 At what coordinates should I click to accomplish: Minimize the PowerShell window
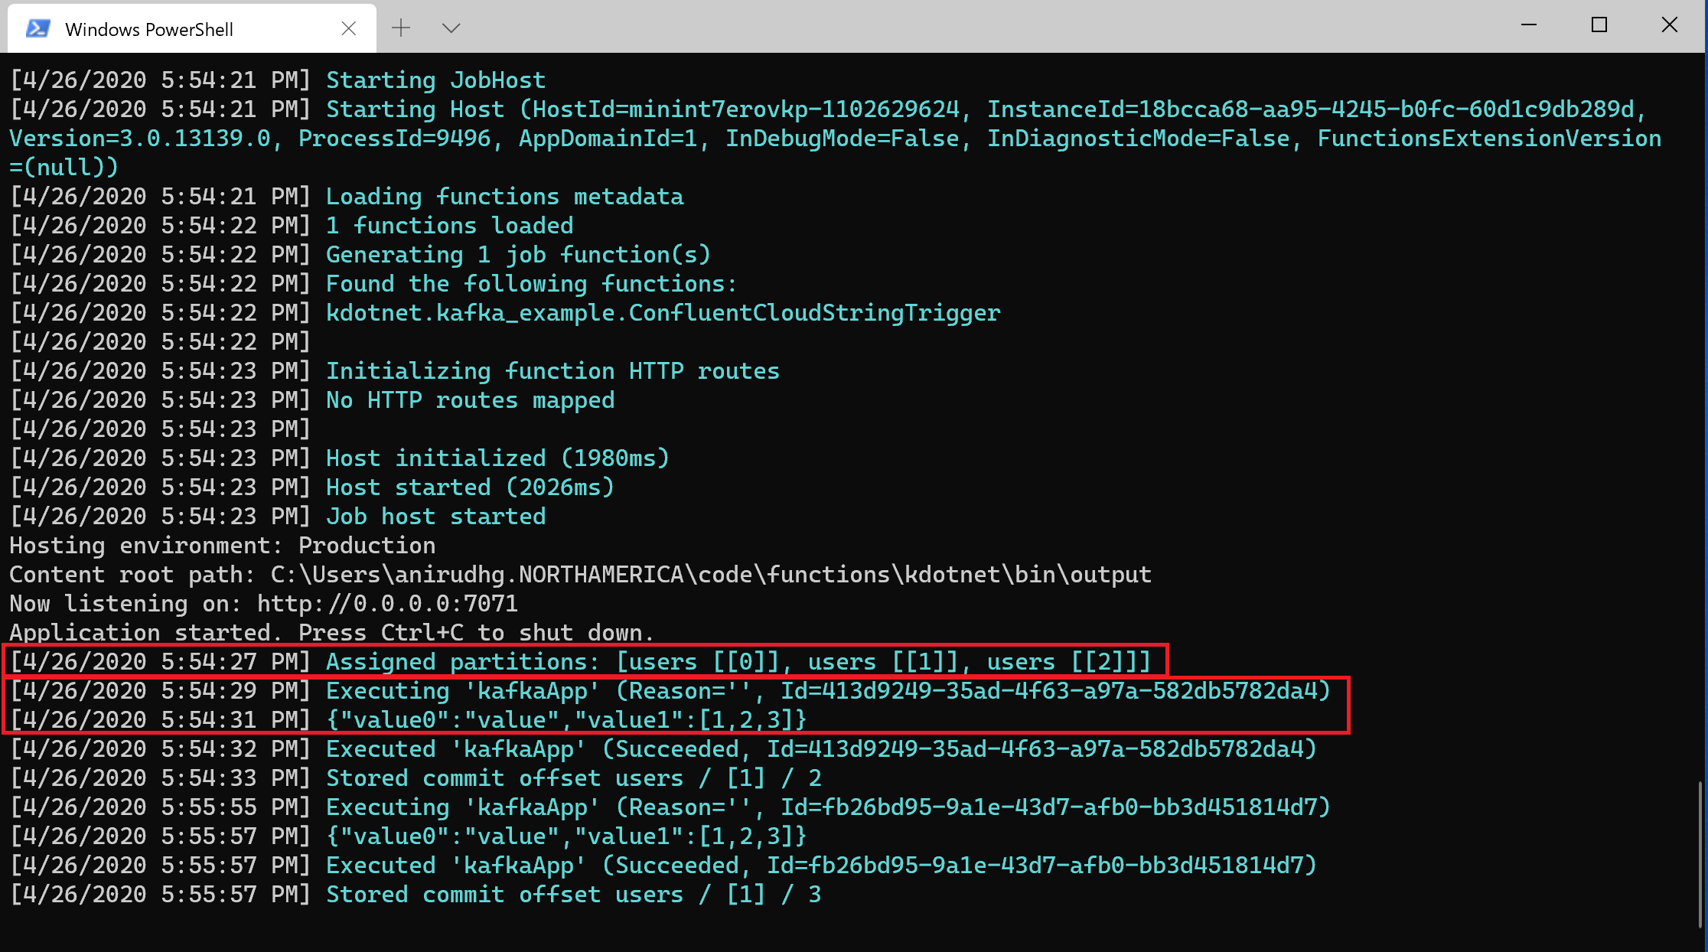tap(1528, 25)
